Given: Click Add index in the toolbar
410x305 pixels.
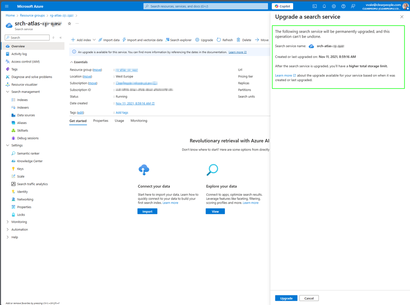Looking at the screenshot, I should (81, 40).
